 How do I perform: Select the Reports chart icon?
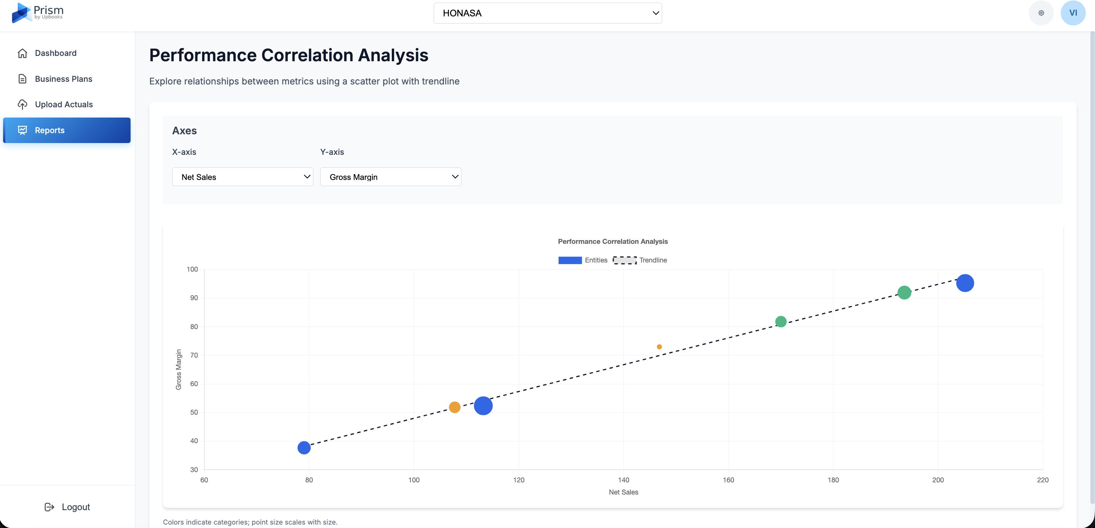[23, 130]
